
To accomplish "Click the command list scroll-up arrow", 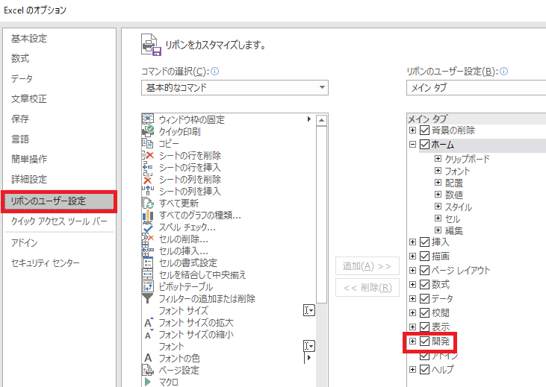I will click(x=321, y=120).
